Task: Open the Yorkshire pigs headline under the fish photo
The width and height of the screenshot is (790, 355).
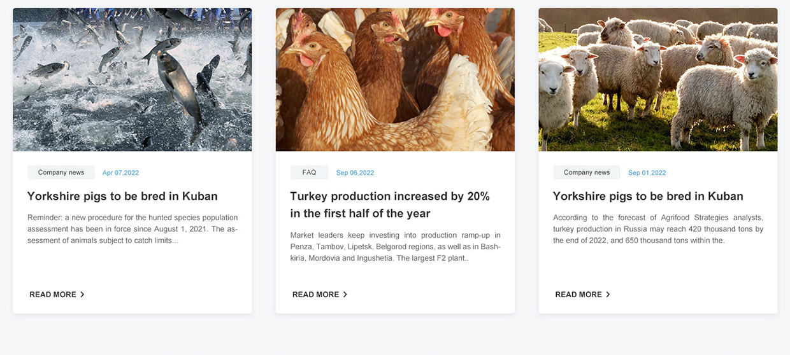Action: point(122,196)
